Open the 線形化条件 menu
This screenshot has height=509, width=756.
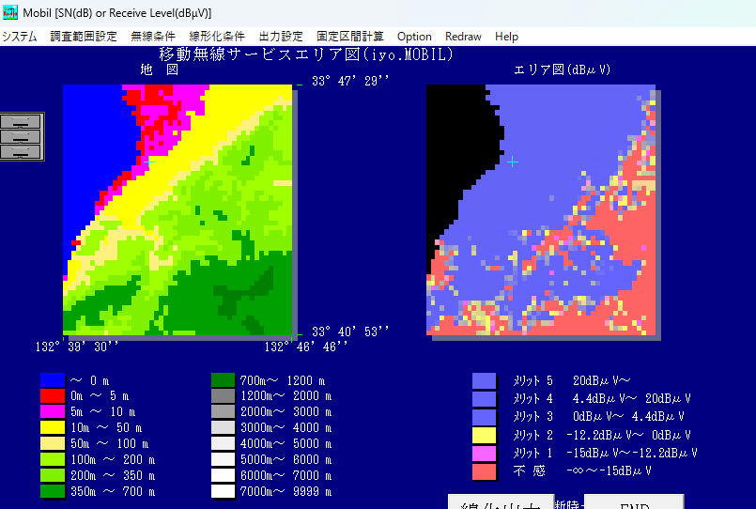click(x=217, y=37)
